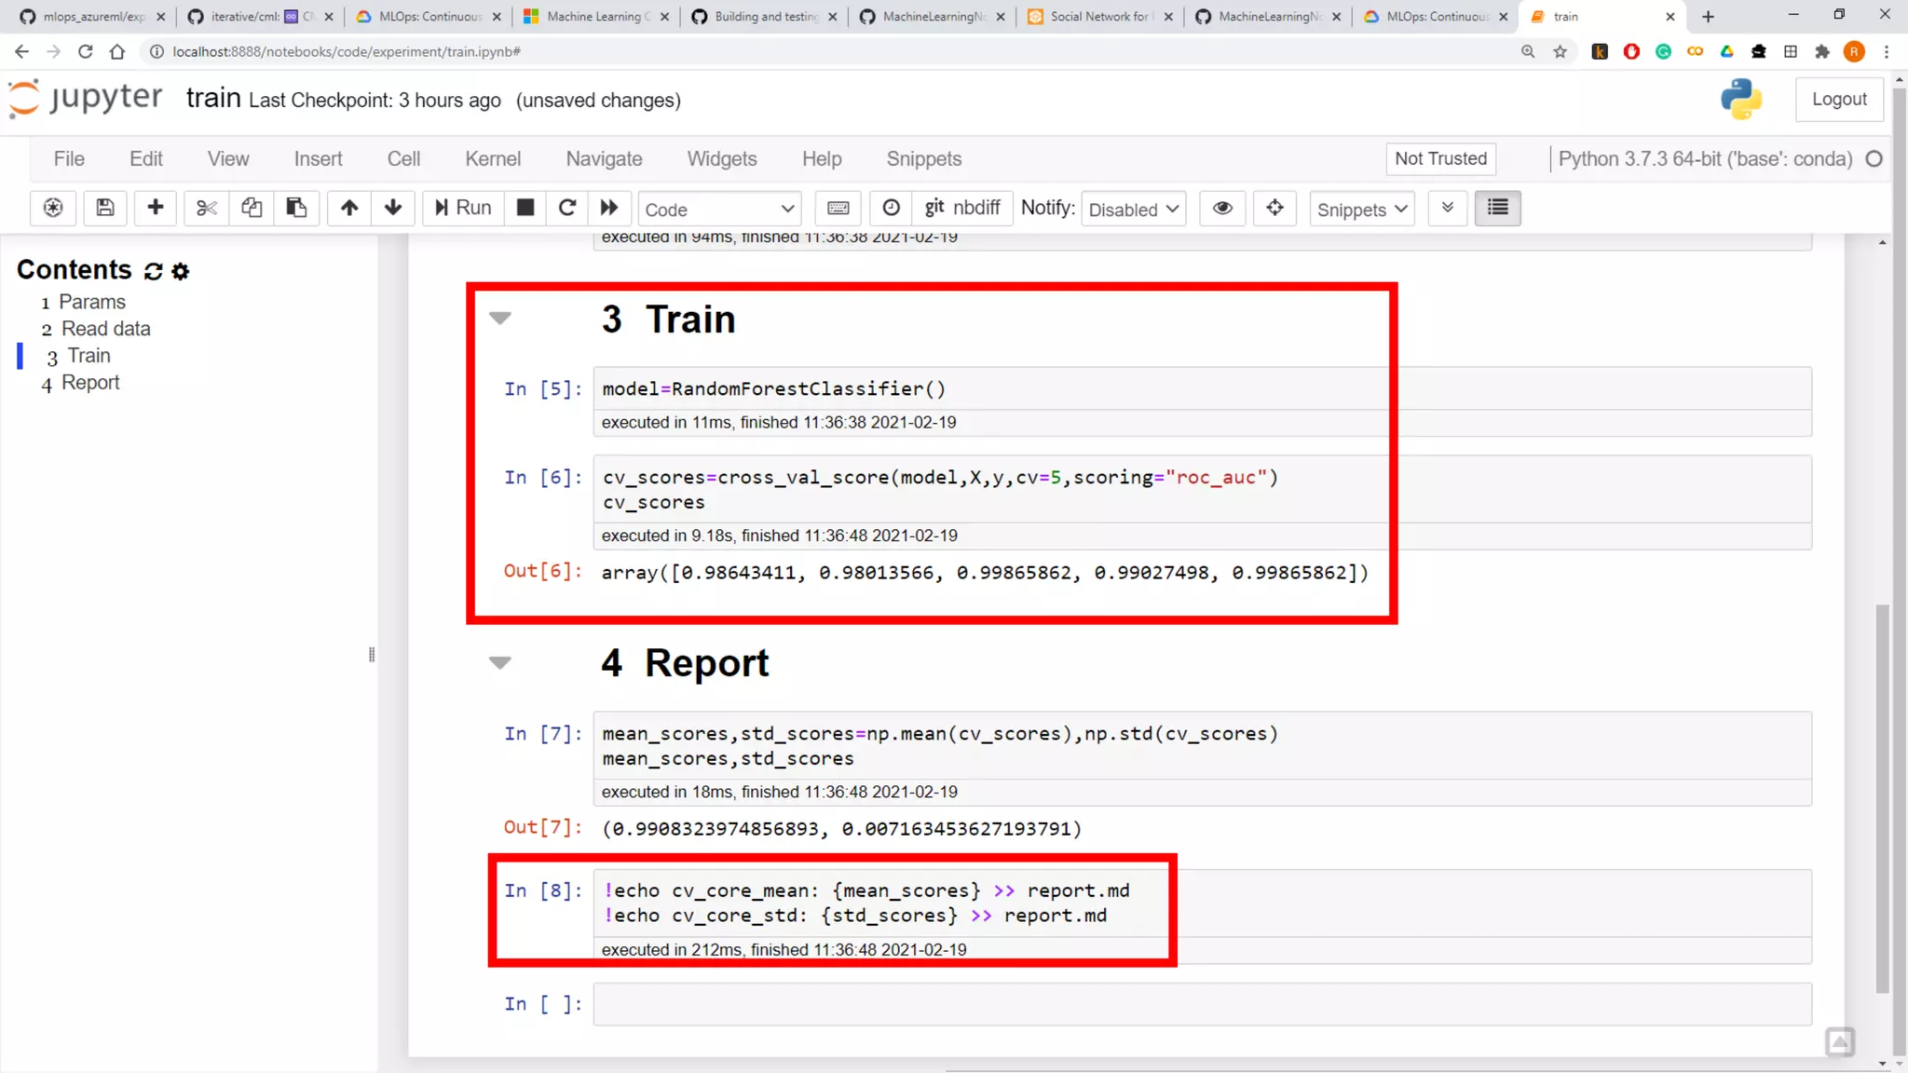
Task: Click the Logout button
Action: click(x=1838, y=99)
